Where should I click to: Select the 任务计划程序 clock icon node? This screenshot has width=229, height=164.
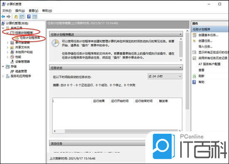[24, 33]
